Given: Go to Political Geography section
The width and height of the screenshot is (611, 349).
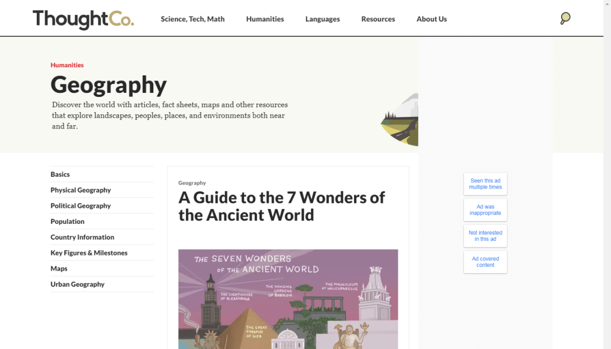Looking at the screenshot, I should point(102,205).
